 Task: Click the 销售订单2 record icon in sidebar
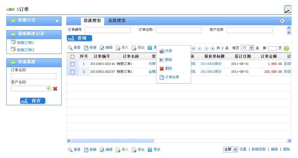(13, 49)
